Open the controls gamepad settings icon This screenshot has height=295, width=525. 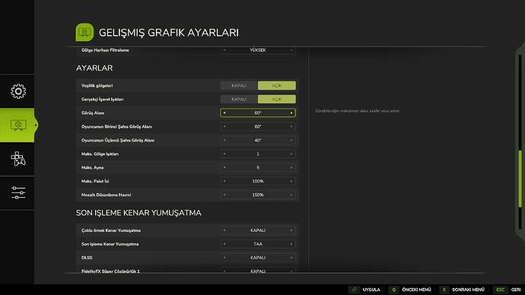18,159
